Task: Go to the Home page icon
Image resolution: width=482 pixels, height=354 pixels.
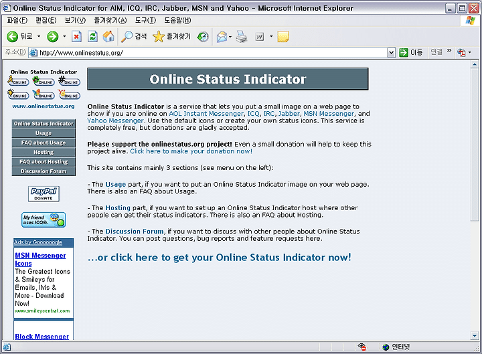Action: point(108,37)
